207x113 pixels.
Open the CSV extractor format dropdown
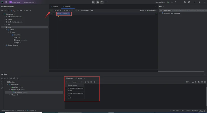188,82
